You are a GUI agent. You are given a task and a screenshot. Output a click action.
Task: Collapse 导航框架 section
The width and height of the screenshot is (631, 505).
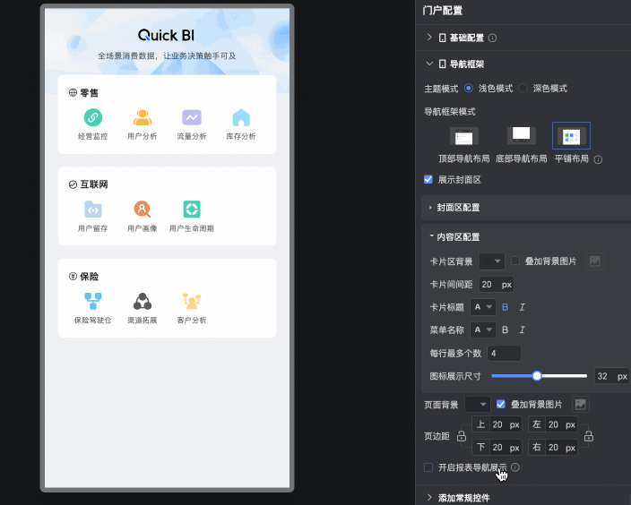point(430,64)
